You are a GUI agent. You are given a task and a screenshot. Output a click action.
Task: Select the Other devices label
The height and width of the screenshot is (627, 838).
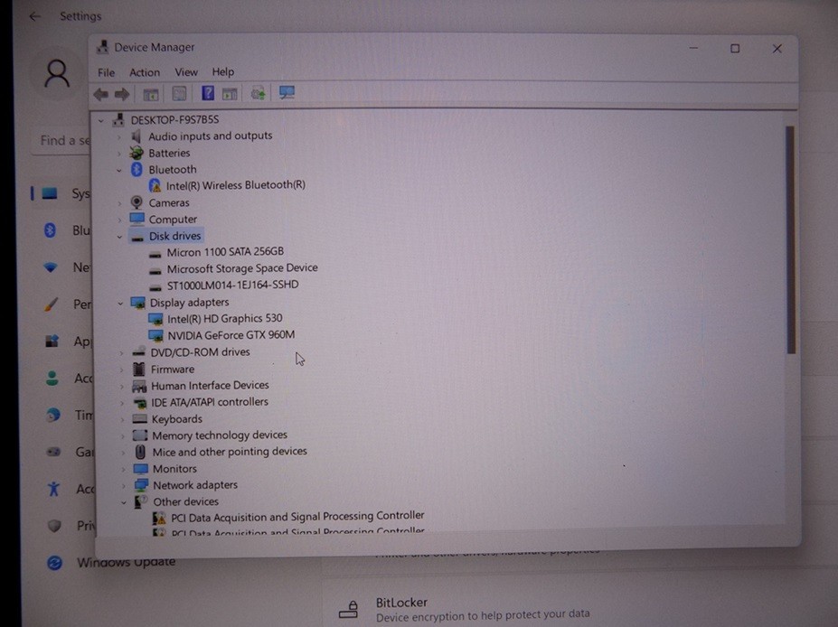(185, 502)
